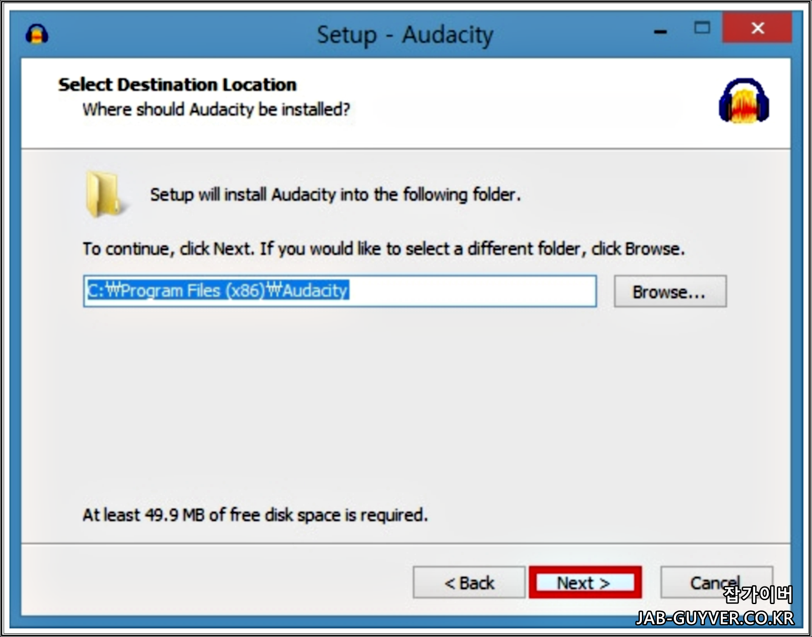812x637 pixels.
Task: Click the 'Select Destination Location' heading
Action: (177, 85)
